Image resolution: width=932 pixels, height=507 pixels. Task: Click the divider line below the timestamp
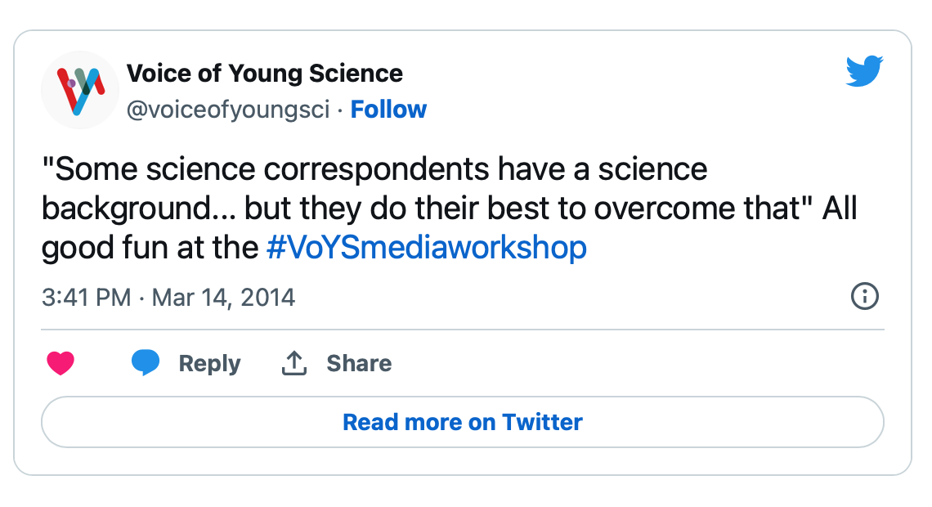point(463,330)
